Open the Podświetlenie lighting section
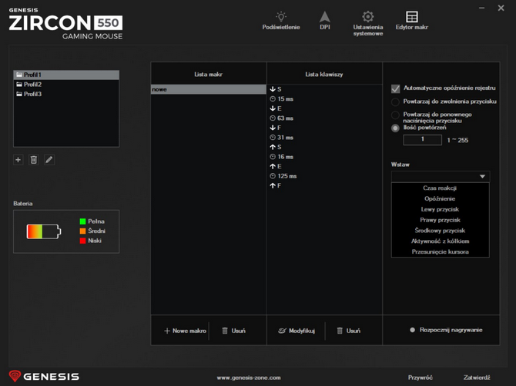Viewport: 516px width, 386px height. pyautogui.click(x=281, y=21)
